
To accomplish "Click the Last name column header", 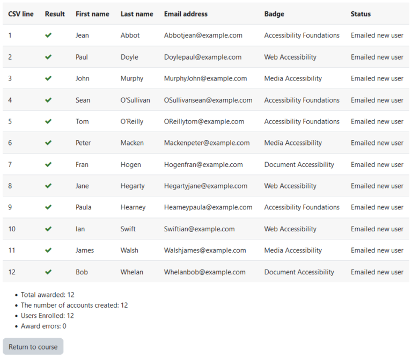I will (137, 14).
